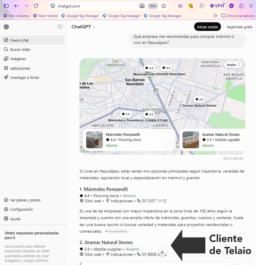Click the ChatGPT logo icon in sidebar
Image resolution: width=256 pixels, height=265 pixels.
click(x=6, y=27)
